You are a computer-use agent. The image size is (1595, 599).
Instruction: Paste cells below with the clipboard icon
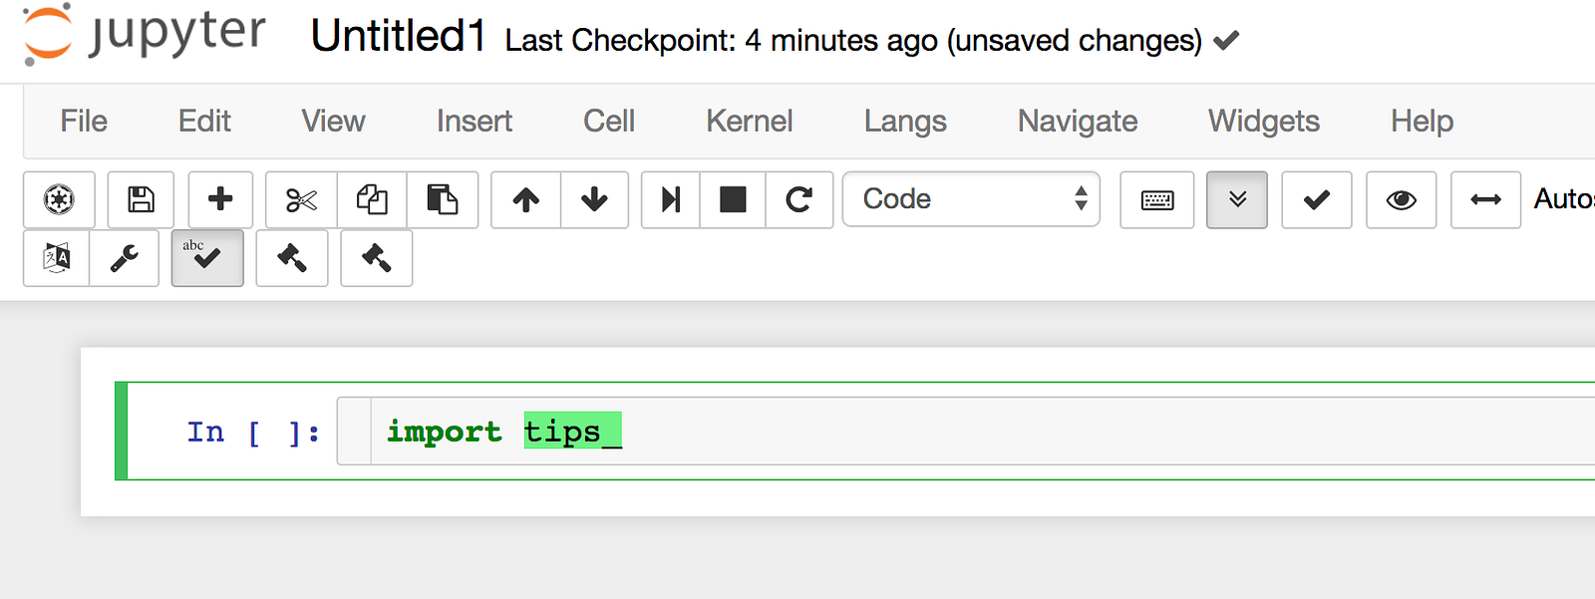442,200
